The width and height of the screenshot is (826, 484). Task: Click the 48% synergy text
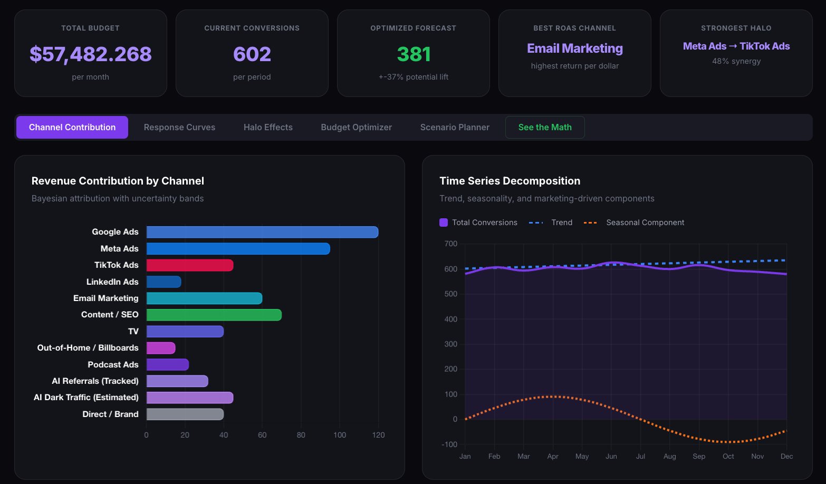tap(736, 61)
